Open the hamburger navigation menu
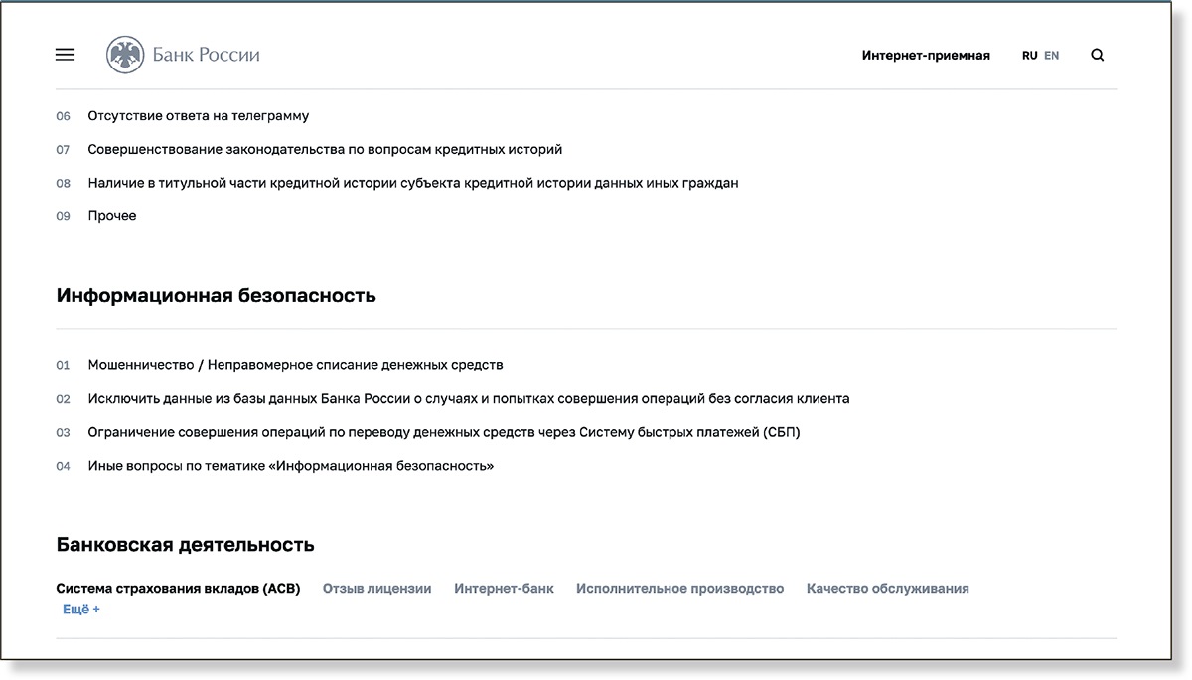 (x=65, y=56)
